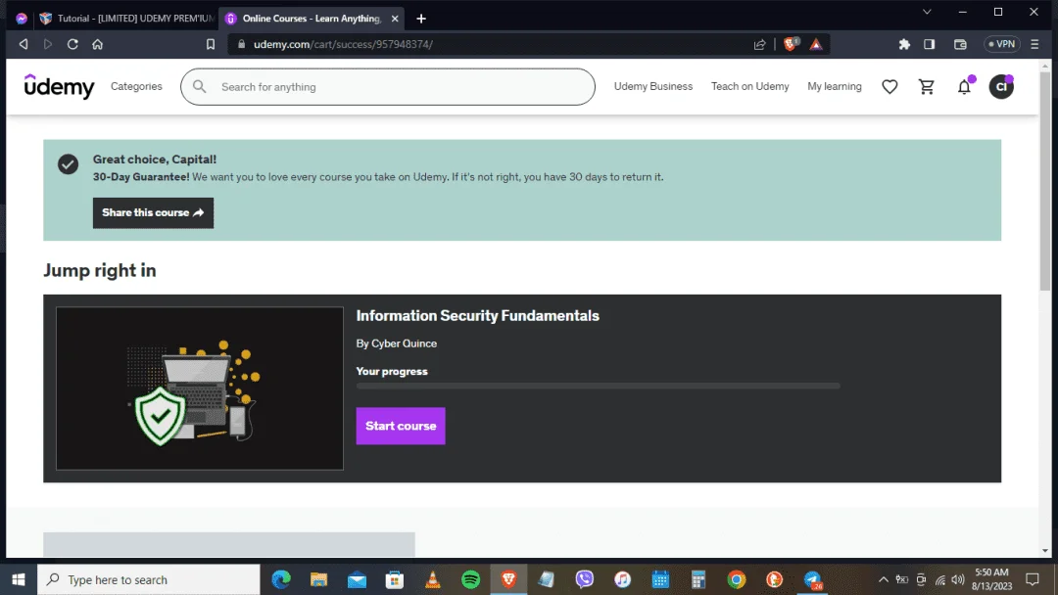Screen dimensions: 1058x595
Task: Open Brave Rewards triangle icon
Action: tap(816, 44)
